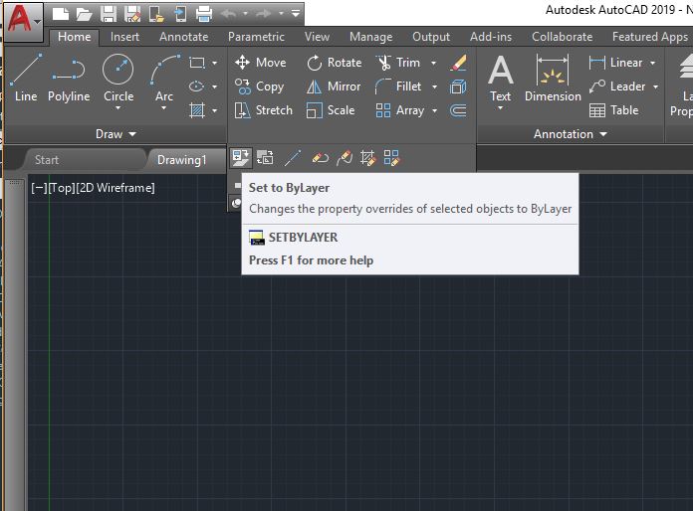Expand the Fillet dropdown arrow

click(434, 86)
